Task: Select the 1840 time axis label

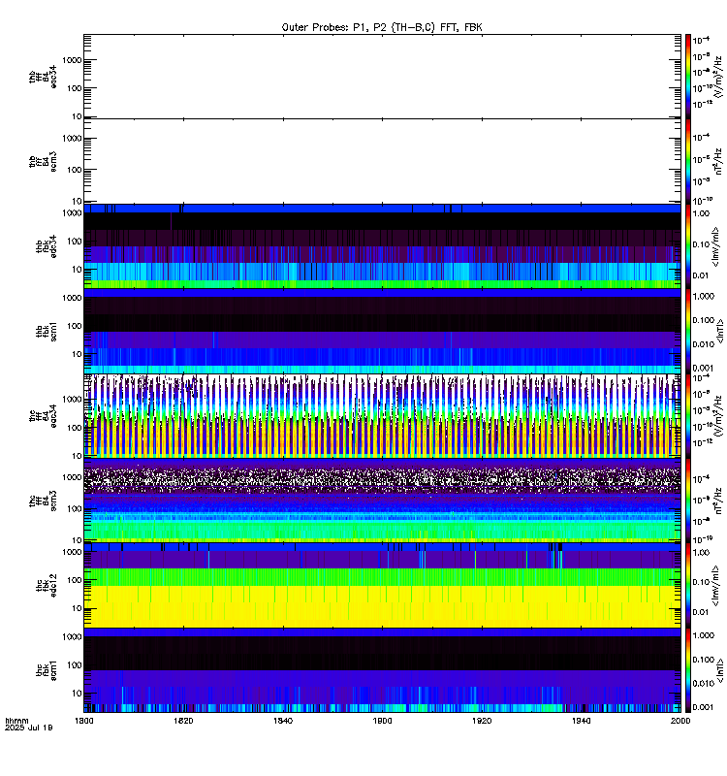Action: (283, 721)
